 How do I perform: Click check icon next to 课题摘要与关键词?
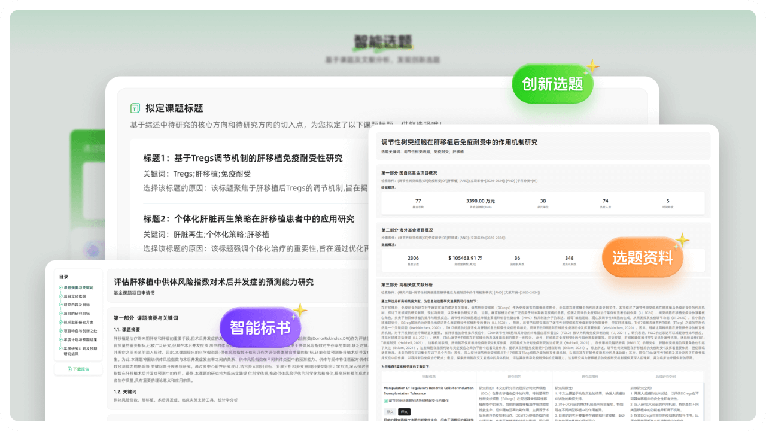pos(60,288)
